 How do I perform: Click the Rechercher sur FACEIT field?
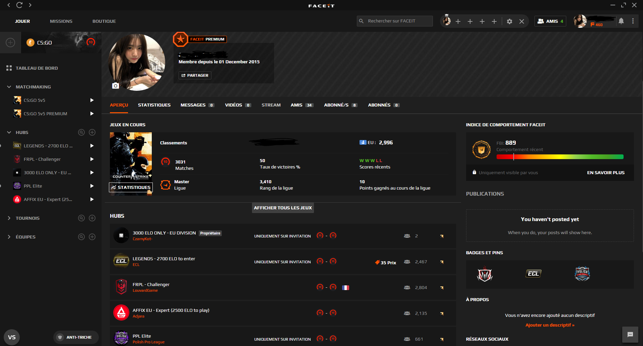pyautogui.click(x=395, y=21)
